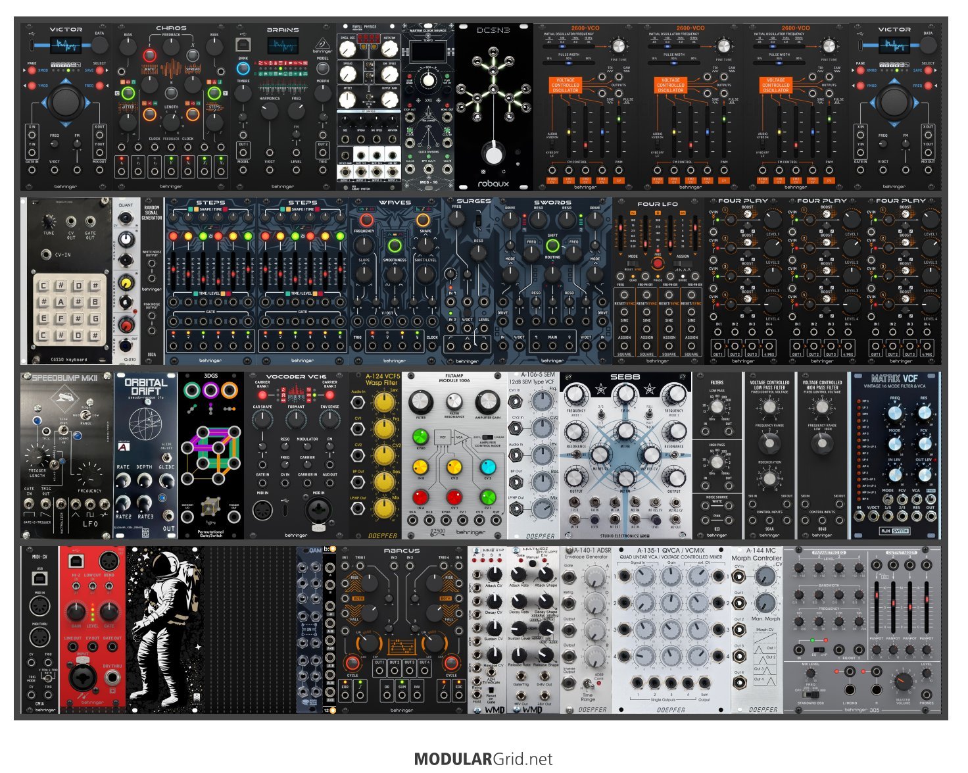Click the robaux logo on the DCSN3 module

coord(493,184)
